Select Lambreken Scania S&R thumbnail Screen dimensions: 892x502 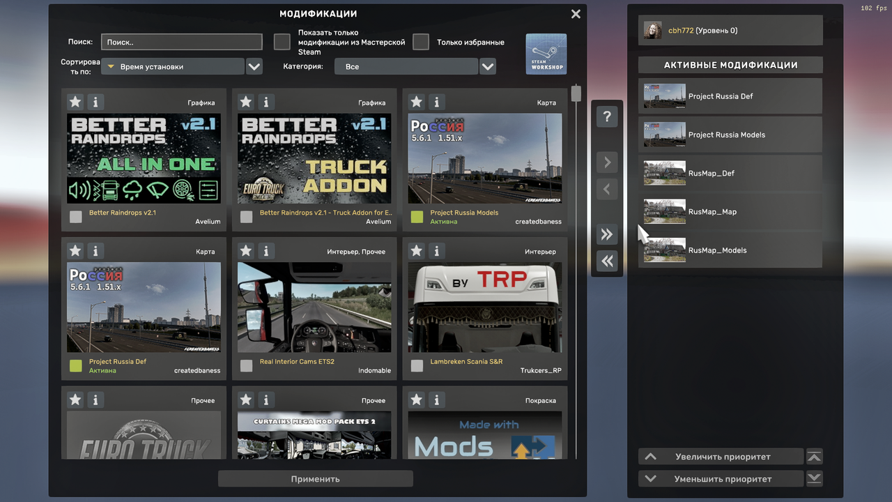[x=485, y=307]
